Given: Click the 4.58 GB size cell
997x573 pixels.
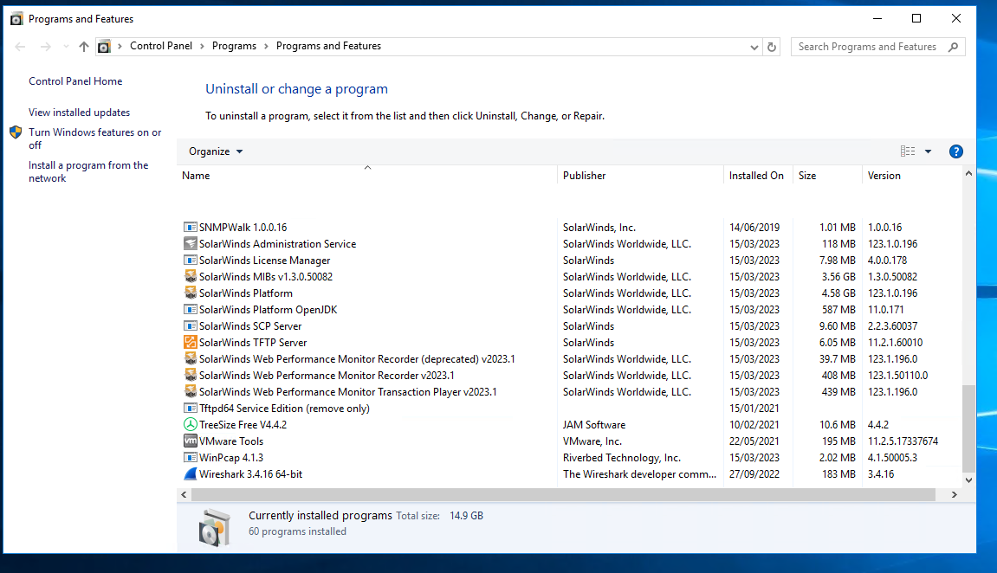Looking at the screenshot, I should click(x=838, y=293).
